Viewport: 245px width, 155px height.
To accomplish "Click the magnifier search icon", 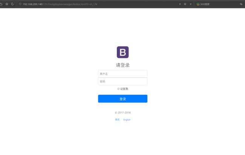I will (x=241, y=4).
